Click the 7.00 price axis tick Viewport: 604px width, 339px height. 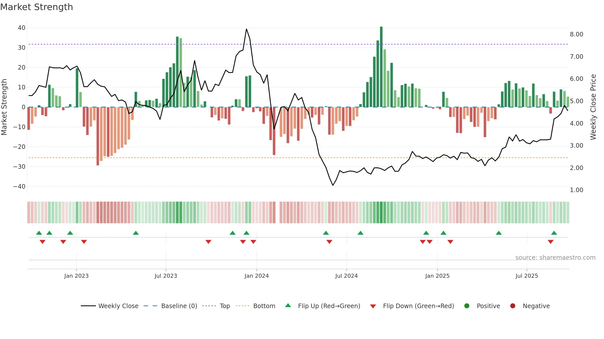(x=577, y=56)
